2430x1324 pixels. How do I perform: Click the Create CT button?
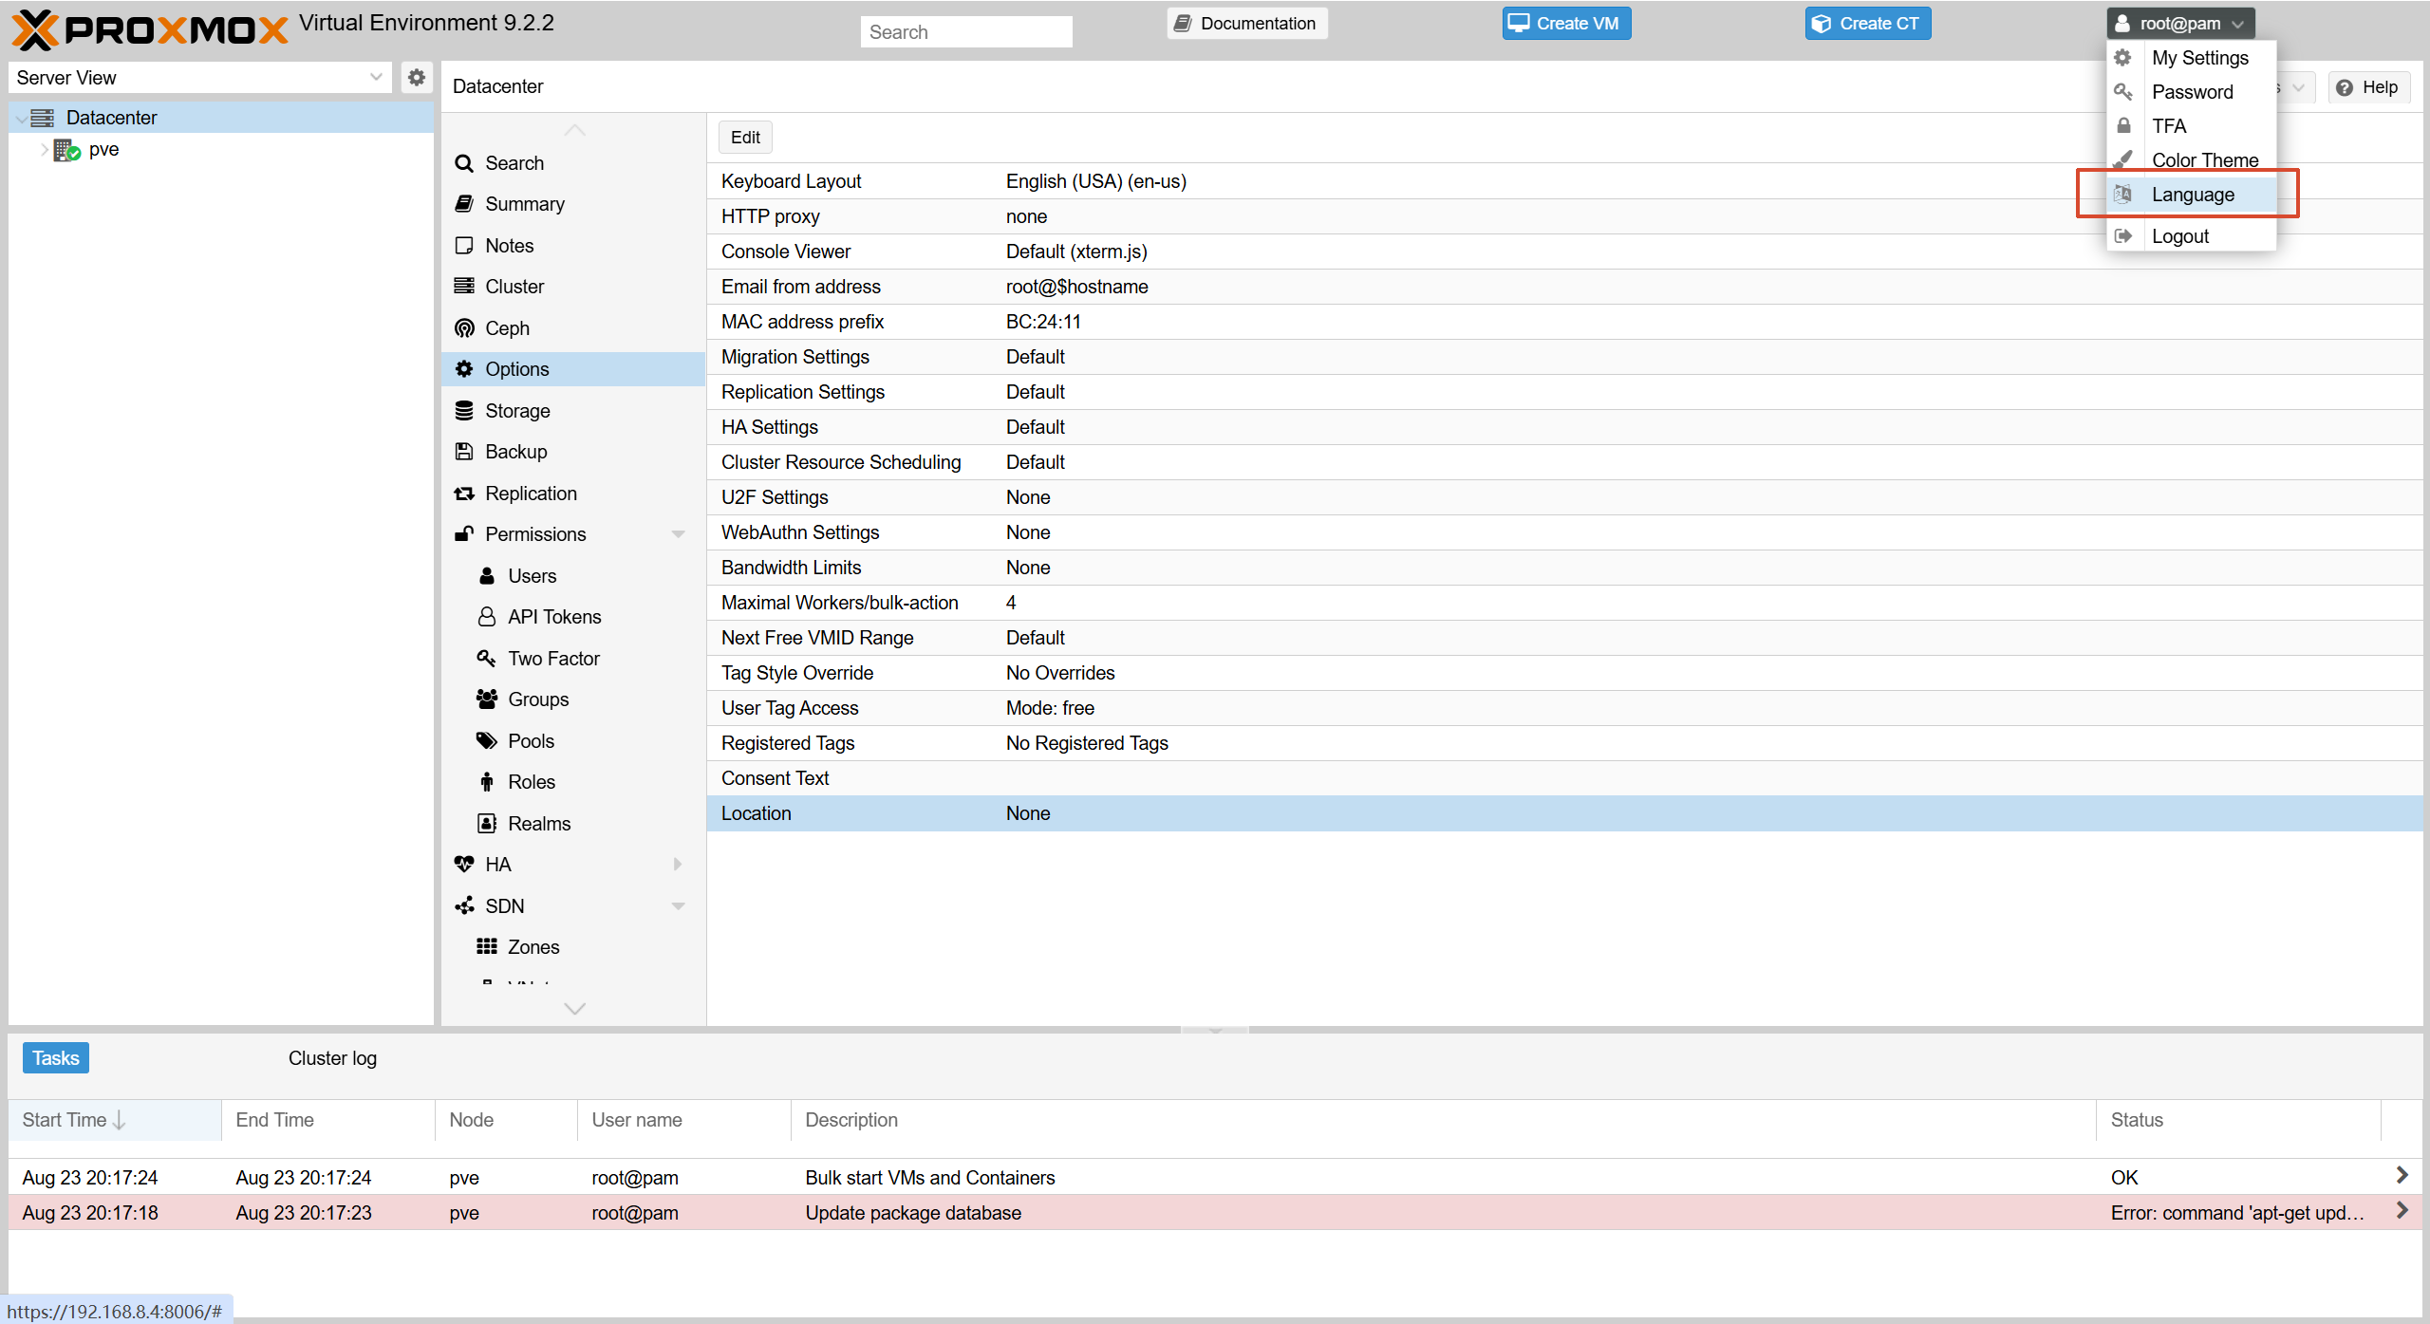[x=1867, y=24]
